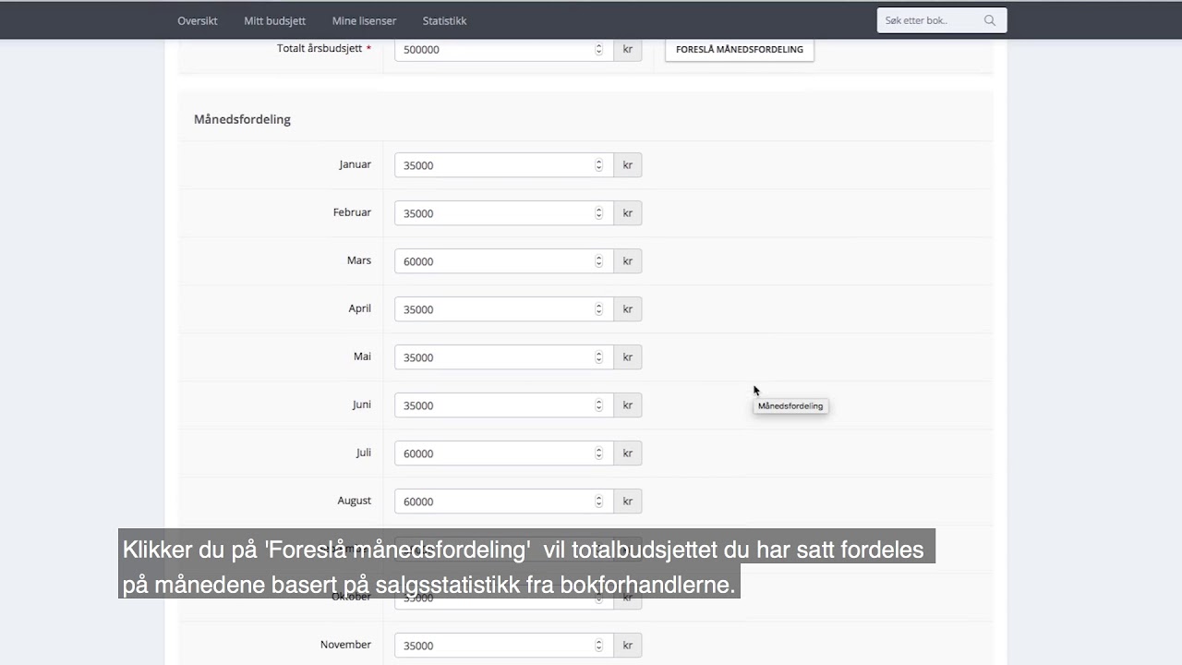Click the Januar stepper arrows
The width and height of the screenshot is (1182, 665).
pyautogui.click(x=598, y=165)
